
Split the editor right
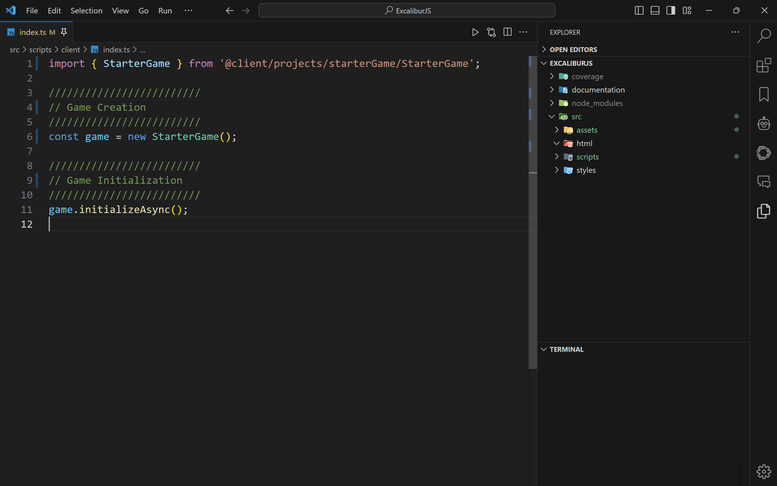(x=508, y=32)
